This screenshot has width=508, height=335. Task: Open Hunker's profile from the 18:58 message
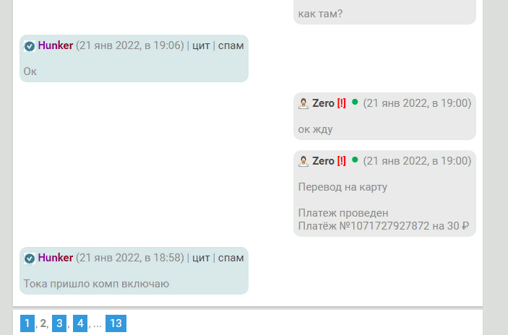(x=56, y=258)
